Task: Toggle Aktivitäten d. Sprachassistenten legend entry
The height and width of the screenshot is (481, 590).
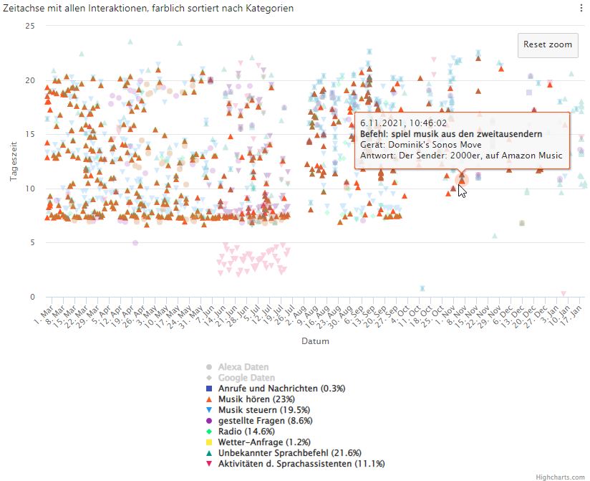Action: (301, 464)
